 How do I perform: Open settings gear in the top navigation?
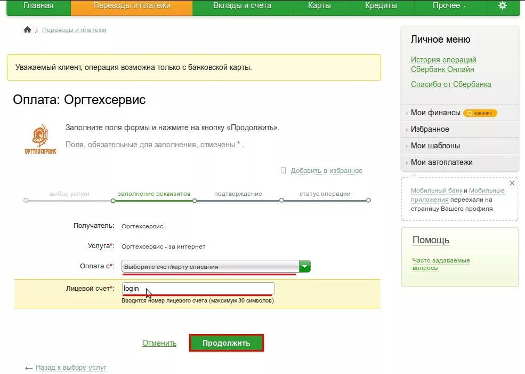pos(502,6)
